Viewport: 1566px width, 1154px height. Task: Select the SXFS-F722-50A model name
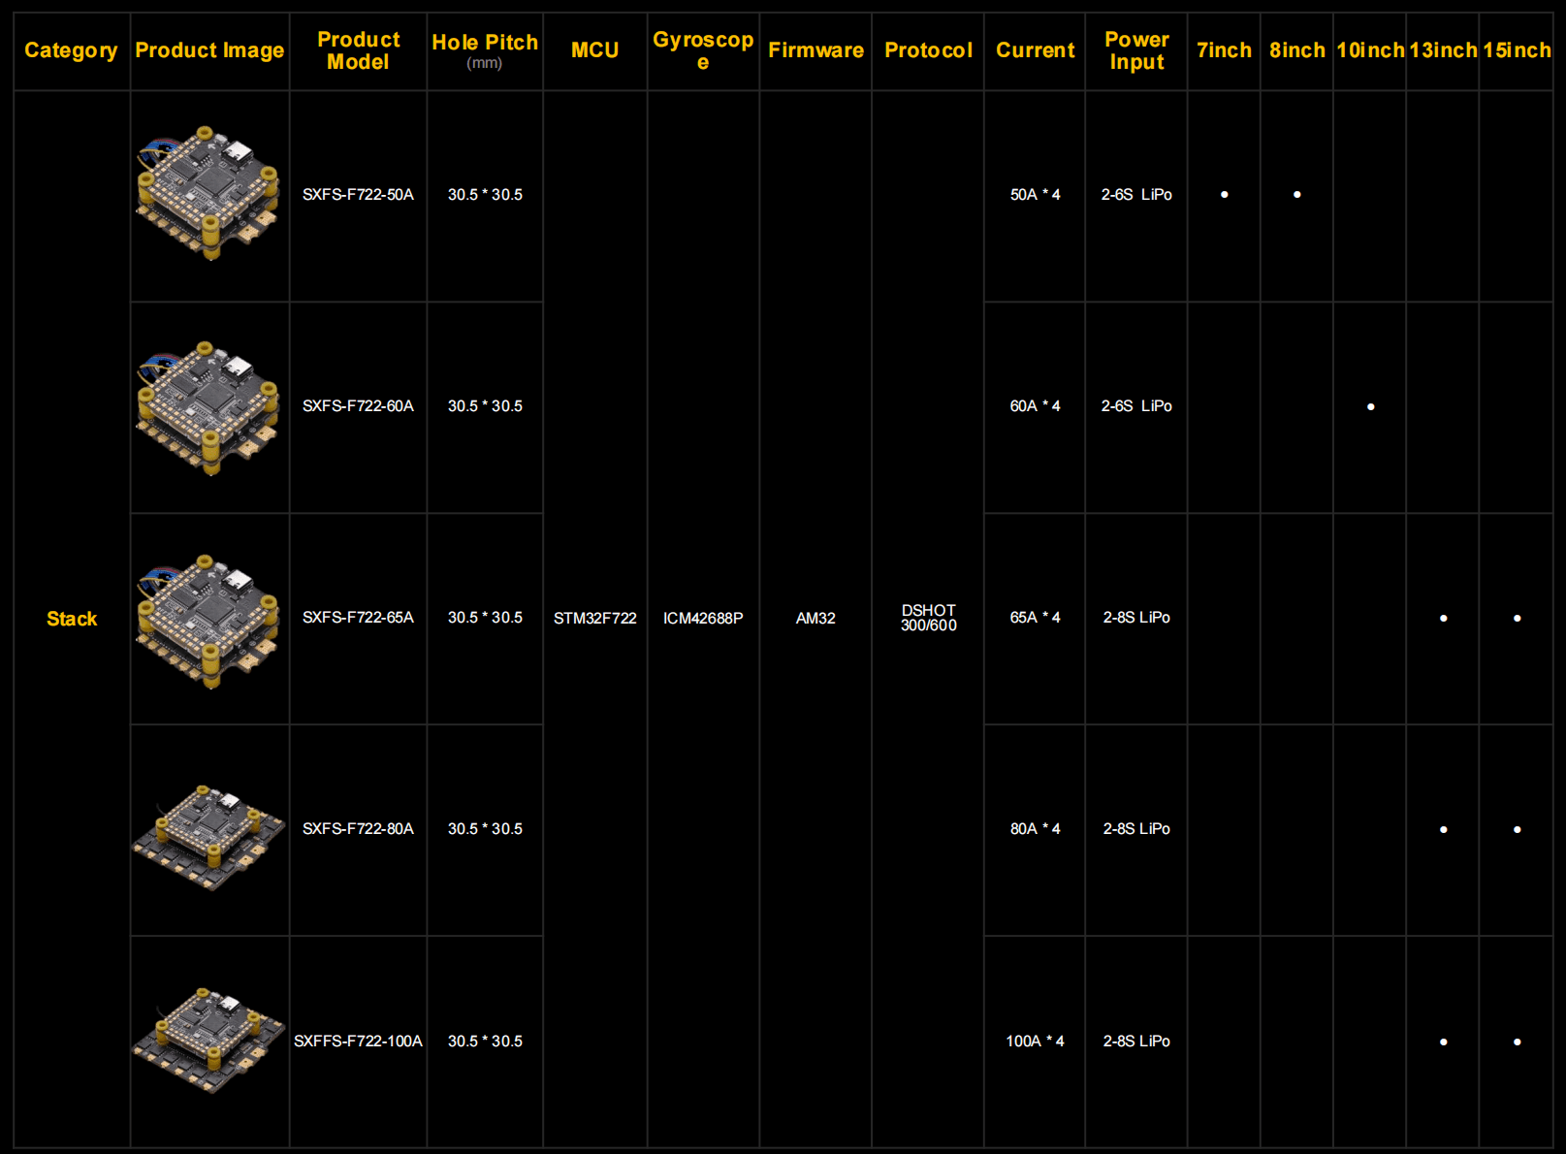[358, 195]
